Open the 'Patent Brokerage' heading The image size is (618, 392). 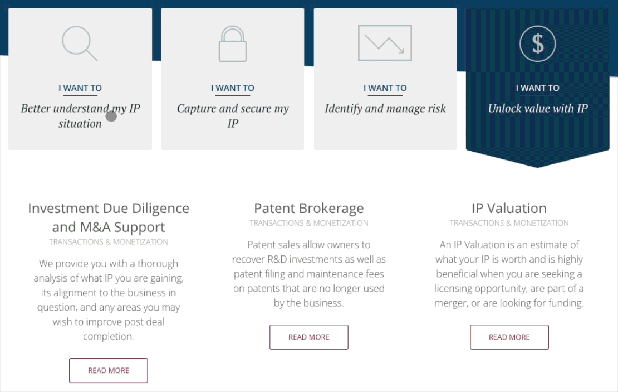(309, 208)
